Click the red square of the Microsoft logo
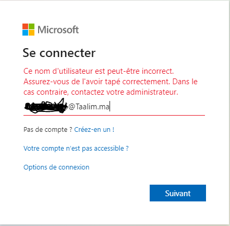230x226 pixels. pyautogui.click(x=25, y=26)
